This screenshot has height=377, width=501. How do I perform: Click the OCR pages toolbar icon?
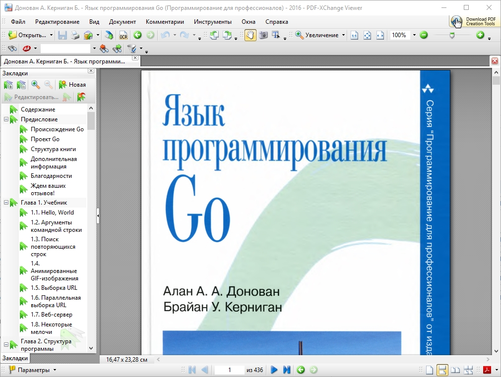[123, 35]
